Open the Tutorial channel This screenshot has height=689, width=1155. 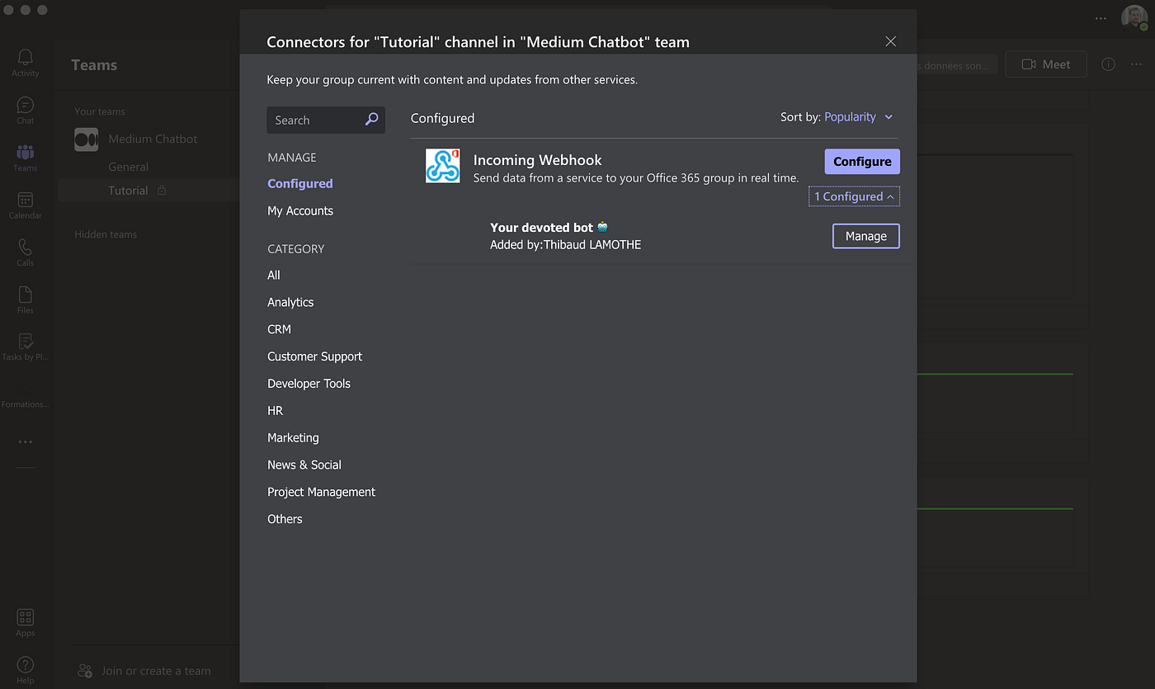coord(128,191)
